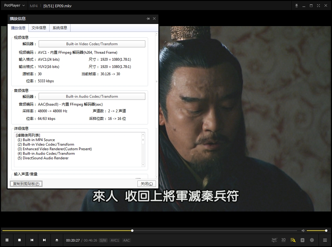The height and width of the screenshot is (247, 332).
Task: Seek using the playback progress bar
Action: tap(150, 231)
